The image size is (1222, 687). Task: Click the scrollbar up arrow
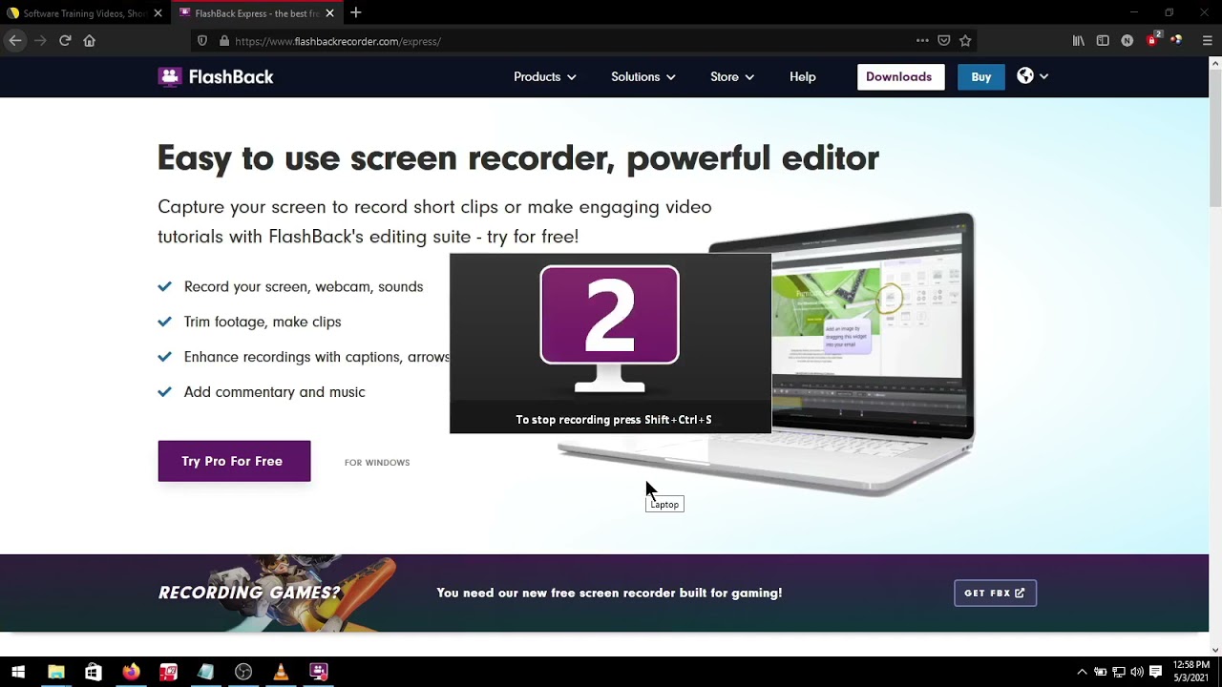pyautogui.click(x=1215, y=63)
